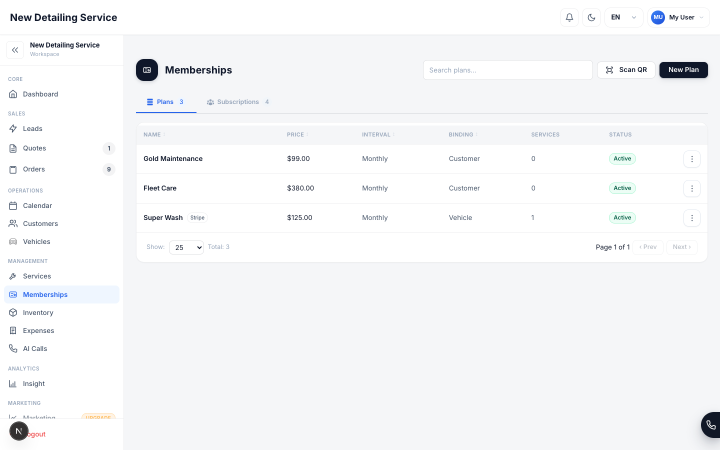Screen dimensions: 720x450
Task: Click the Prev page button
Action: [x=648, y=247]
